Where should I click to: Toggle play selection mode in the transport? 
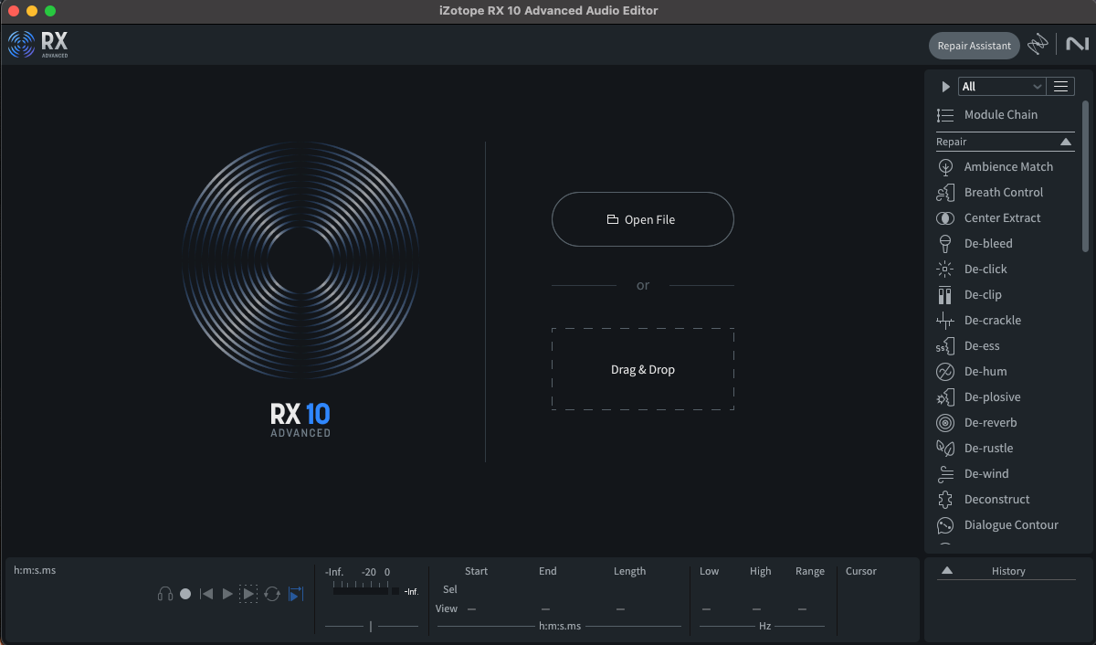tap(248, 594)
